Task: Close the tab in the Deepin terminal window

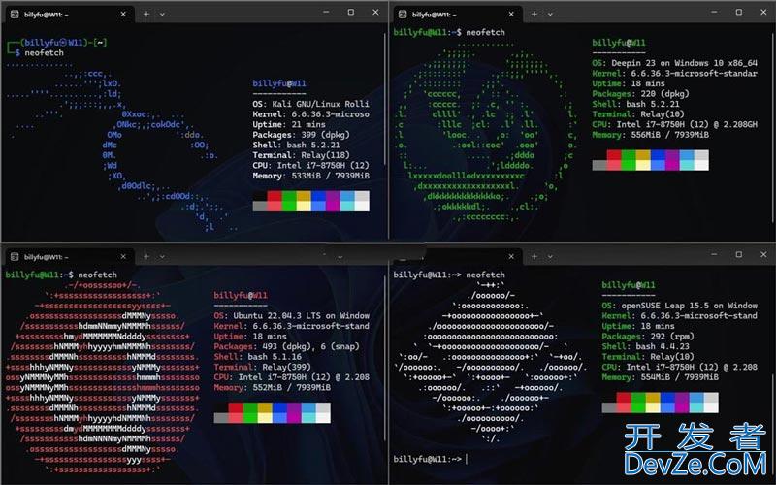Action: click(x=511, y=15)
